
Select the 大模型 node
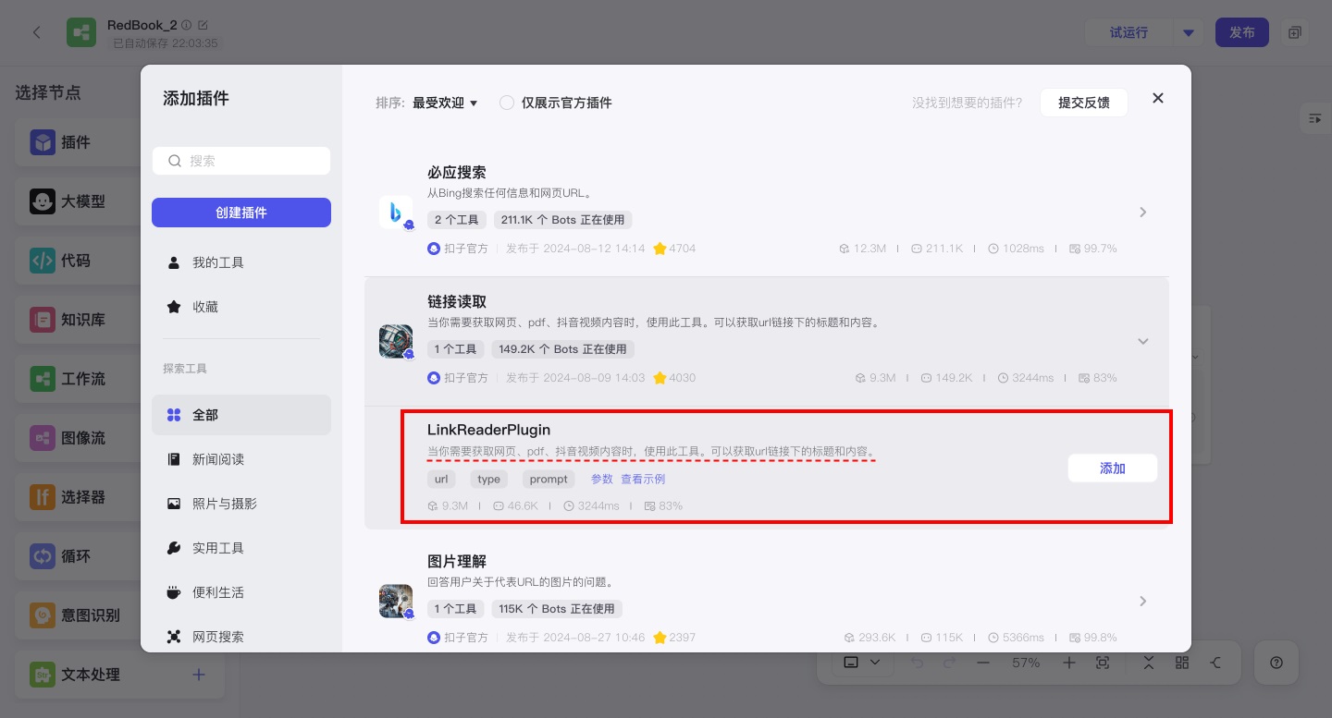coord(78,201)
